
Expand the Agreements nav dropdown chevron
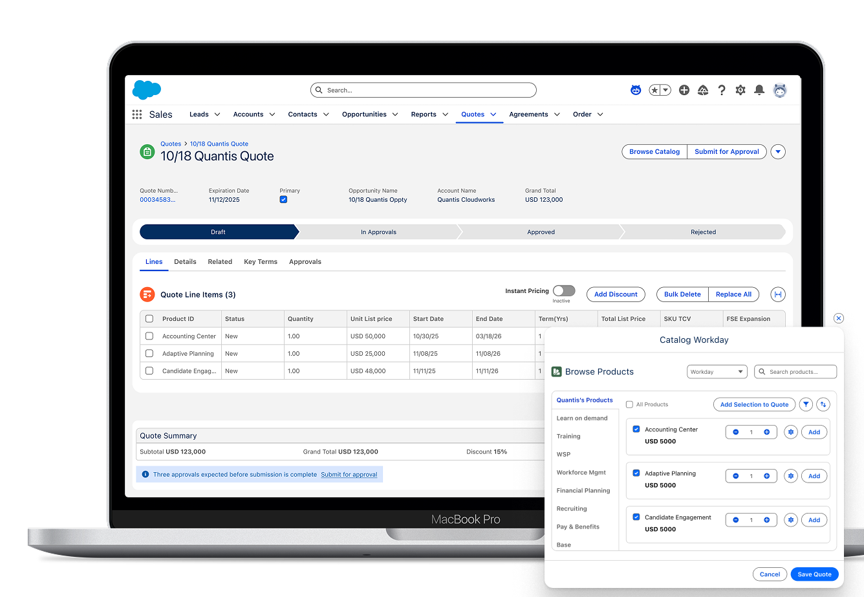click(x=557, y=114)
